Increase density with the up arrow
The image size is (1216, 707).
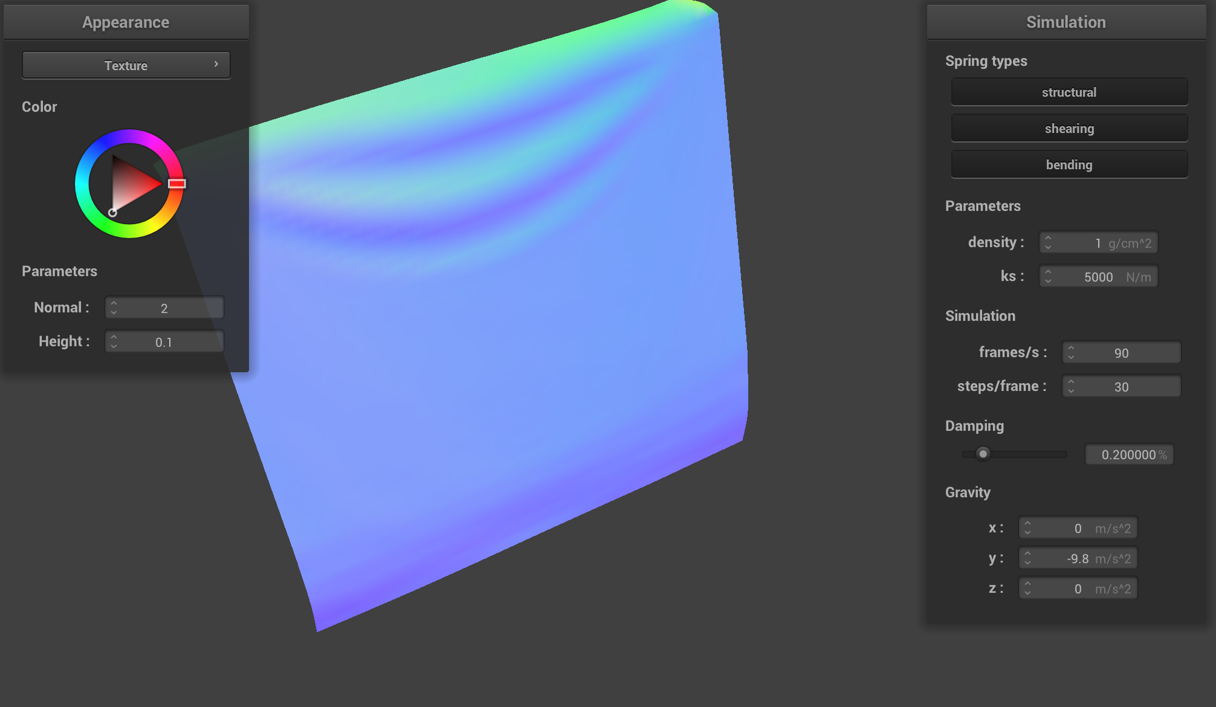pyautogui.click(x=1048, y=237)
